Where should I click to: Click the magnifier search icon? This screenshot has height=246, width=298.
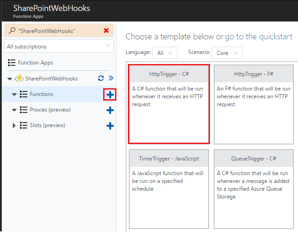[x=12, y=31]
